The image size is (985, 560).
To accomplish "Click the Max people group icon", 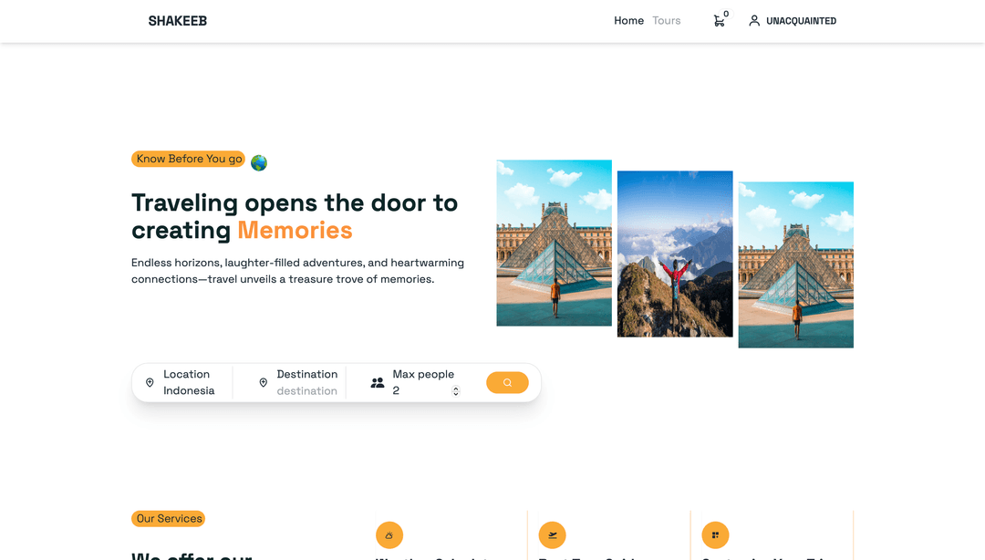I will coord(378,383).
